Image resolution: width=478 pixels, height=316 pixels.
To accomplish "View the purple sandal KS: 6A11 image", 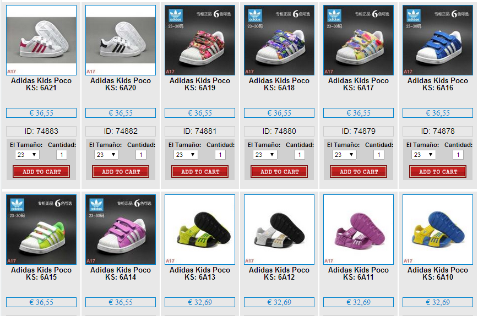I will point(358,230).
